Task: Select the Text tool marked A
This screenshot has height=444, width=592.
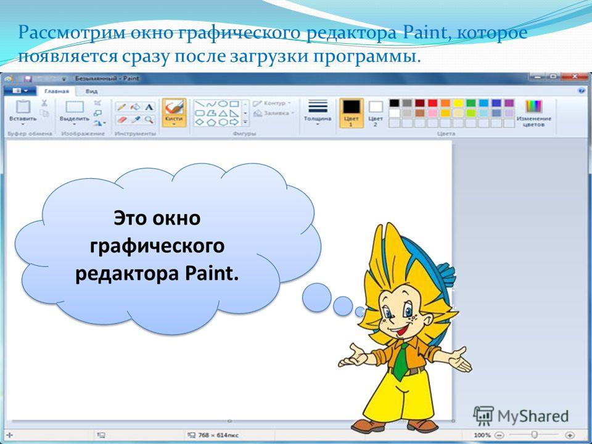Action: [x=149, y=107]
